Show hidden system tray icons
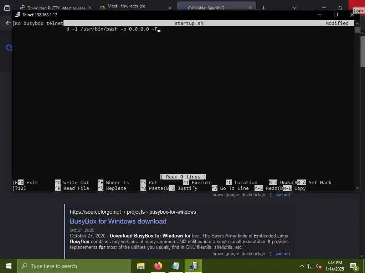Viewport: 365px width, 273px height. coord(302,266)
